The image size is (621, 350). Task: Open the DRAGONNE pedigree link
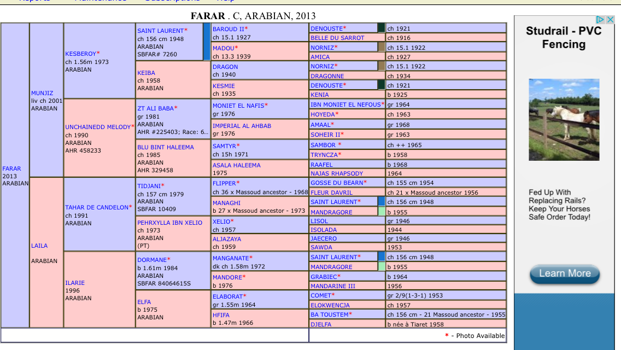coord(327,76)
